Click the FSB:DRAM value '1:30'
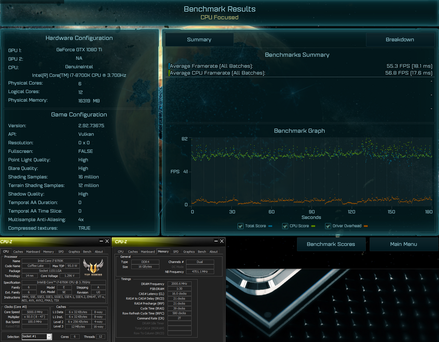The height and width of the screenshot is (342, 439). (x=179, y=289)
